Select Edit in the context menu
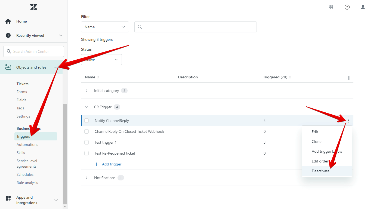 coord(327,132)
